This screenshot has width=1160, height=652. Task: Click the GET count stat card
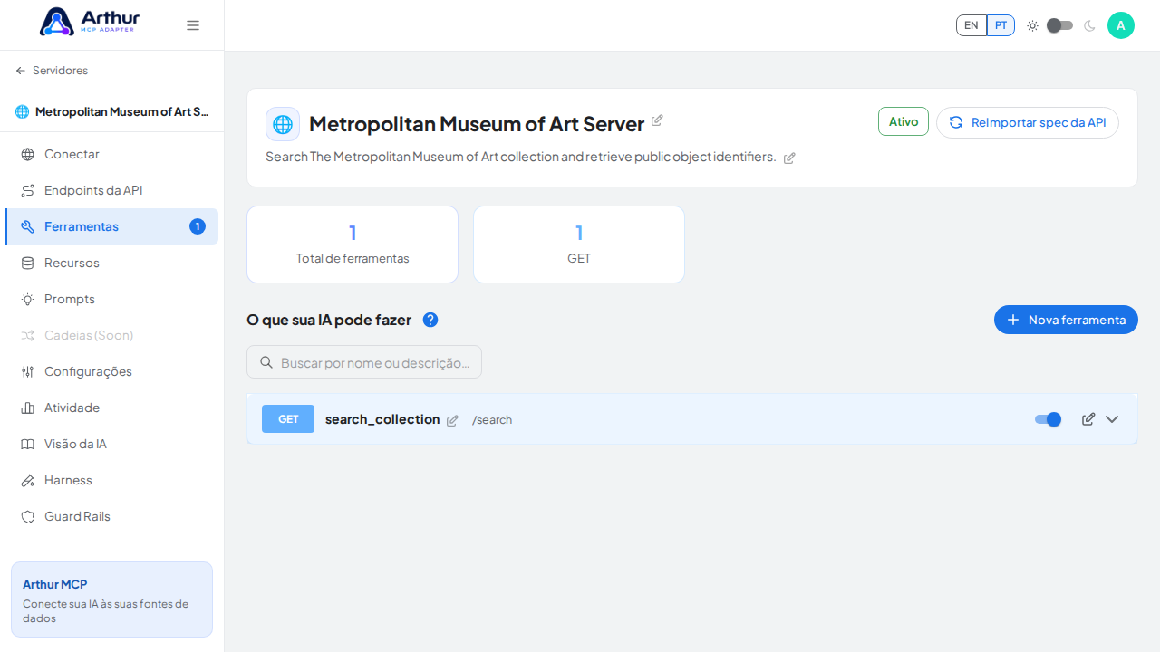(x=579, y=244)
